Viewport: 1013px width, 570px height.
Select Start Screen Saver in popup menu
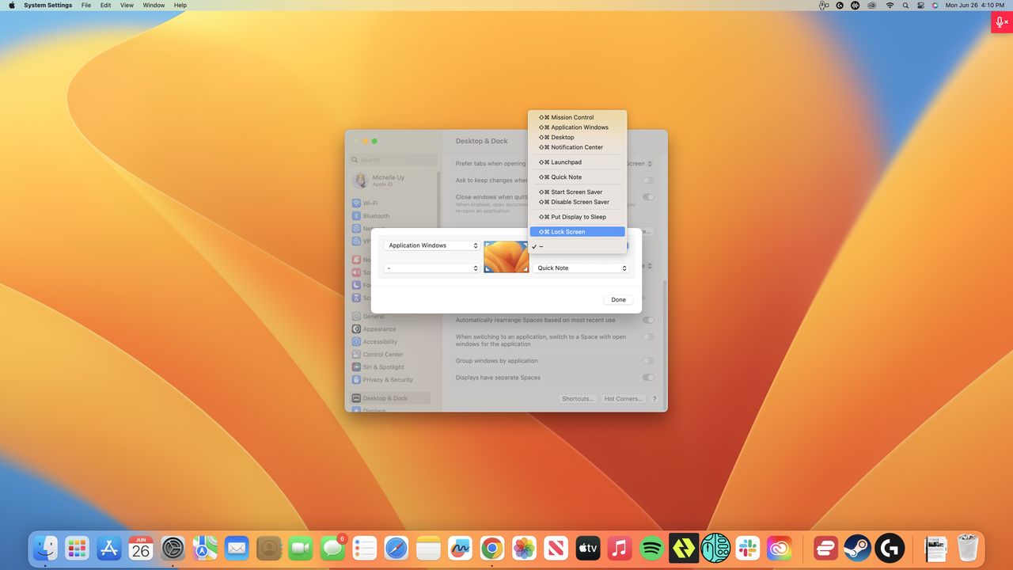[x=578, y=192]
